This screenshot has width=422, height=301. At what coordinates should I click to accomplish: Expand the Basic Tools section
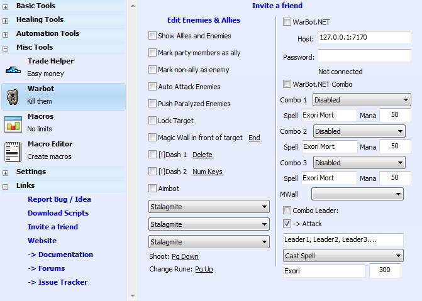point(6,6)
